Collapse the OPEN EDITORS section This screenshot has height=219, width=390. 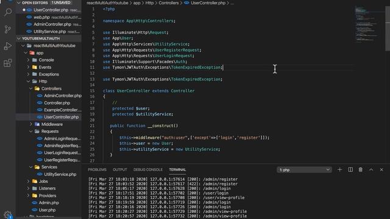pyautogui.click(x=19, y=2)
